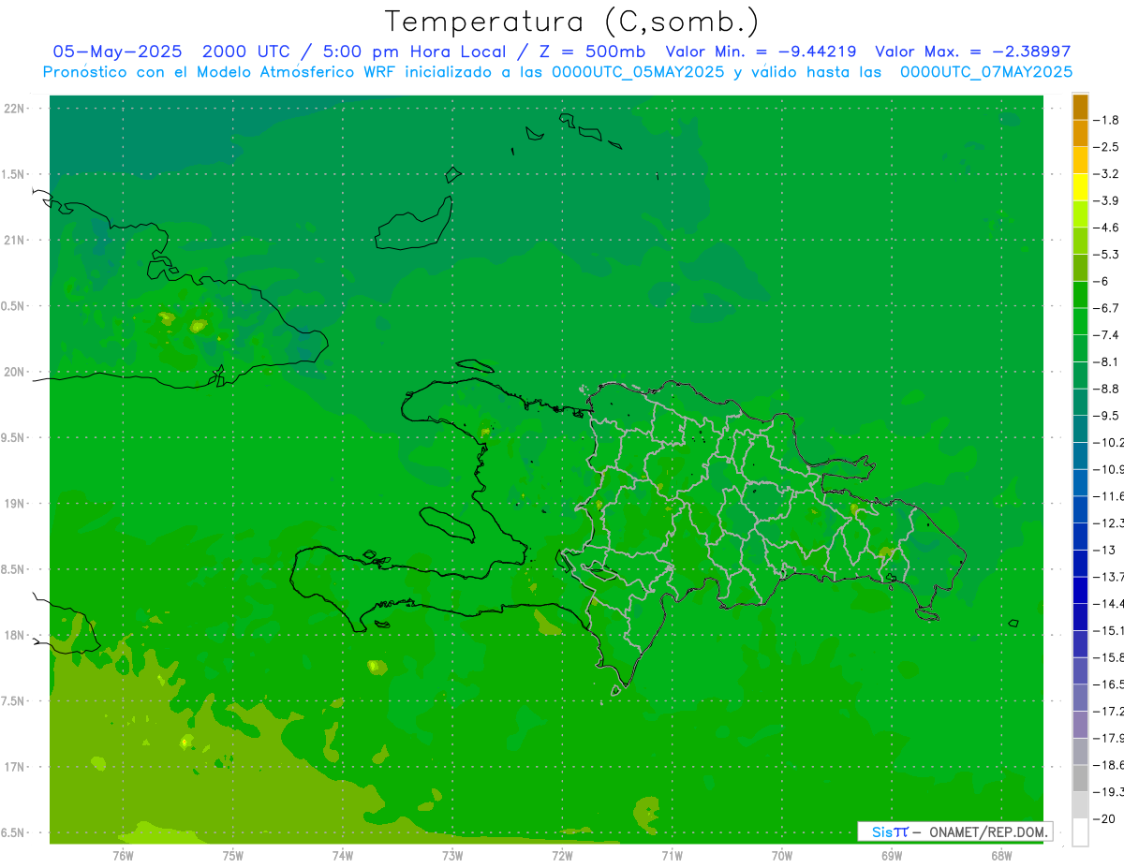Click the "73W" longitude label
1124x868 pixels.
(452, 855)
